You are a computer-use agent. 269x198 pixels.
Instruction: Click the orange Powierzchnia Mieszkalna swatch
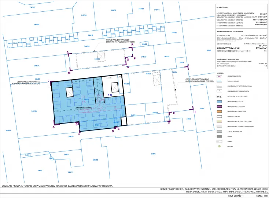tap(220, 111)
